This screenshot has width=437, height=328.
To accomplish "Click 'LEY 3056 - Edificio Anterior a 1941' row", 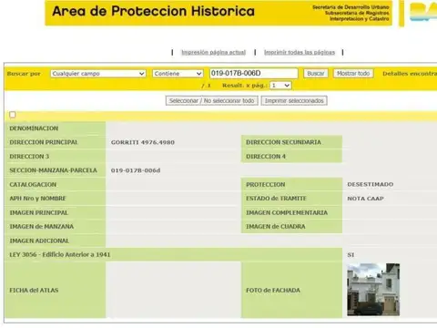I will coord(173,254).
